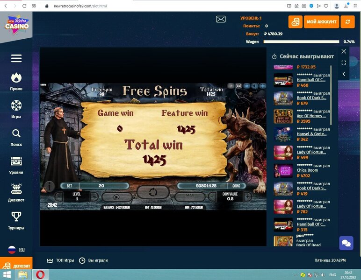Decrease the coin value with minus

212,197
